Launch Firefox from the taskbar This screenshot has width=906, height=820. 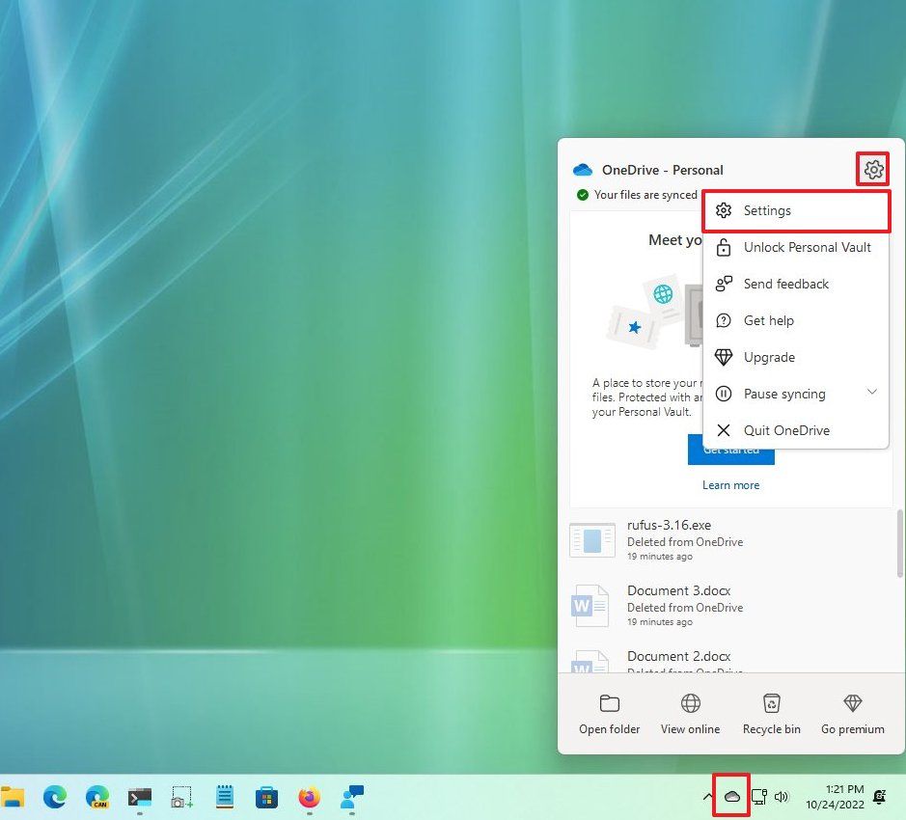point(308,798)
